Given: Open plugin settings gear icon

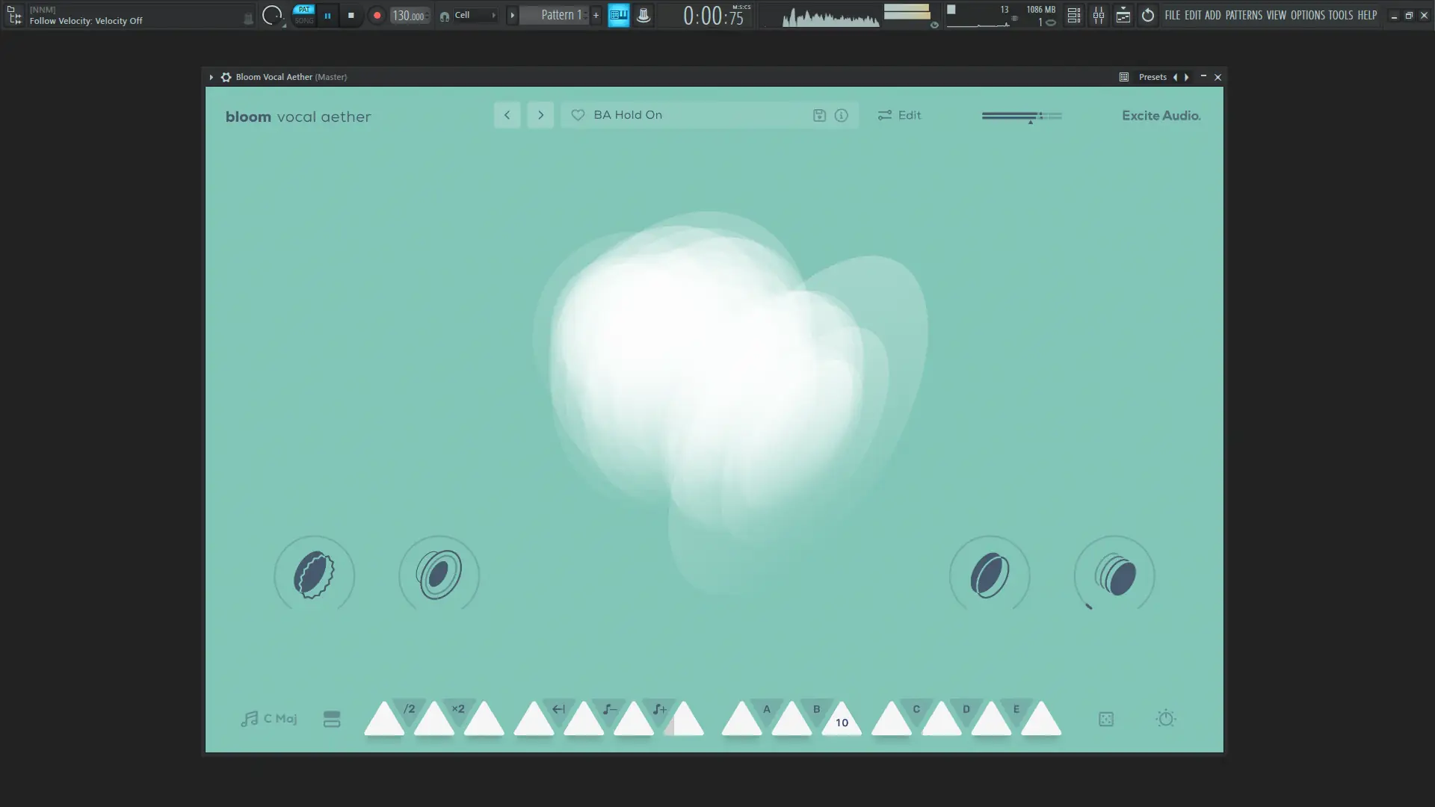Looking at the screenshot, I should (226, 77).
